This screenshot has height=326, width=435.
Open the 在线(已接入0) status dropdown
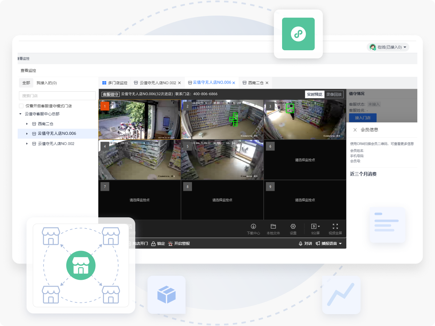tap(388, 47)
